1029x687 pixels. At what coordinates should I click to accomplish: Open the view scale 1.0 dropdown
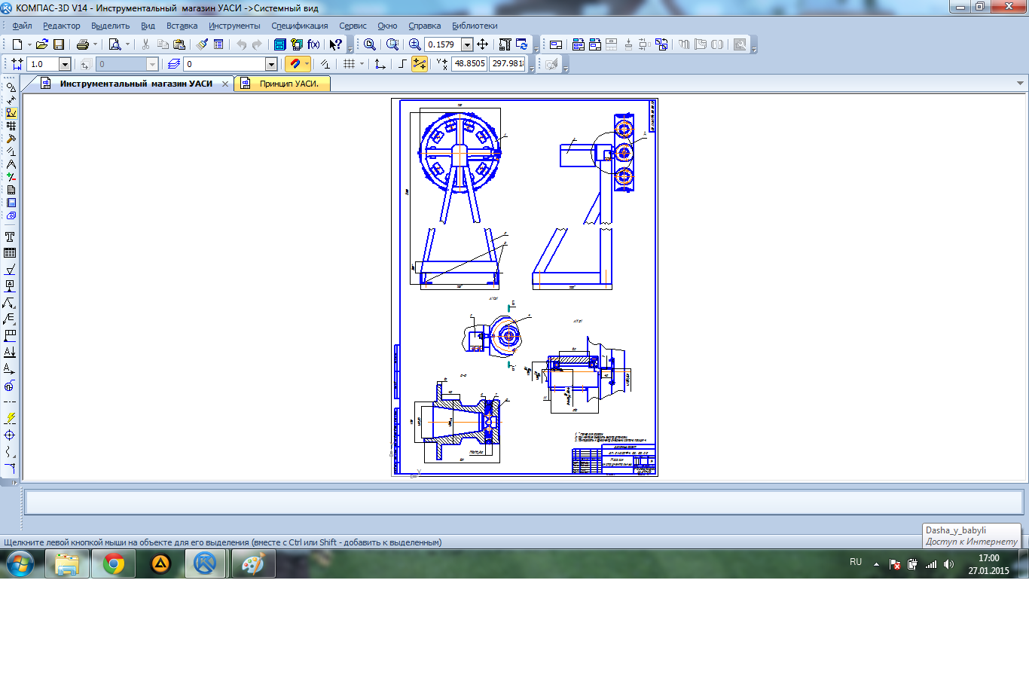[65, 64]
